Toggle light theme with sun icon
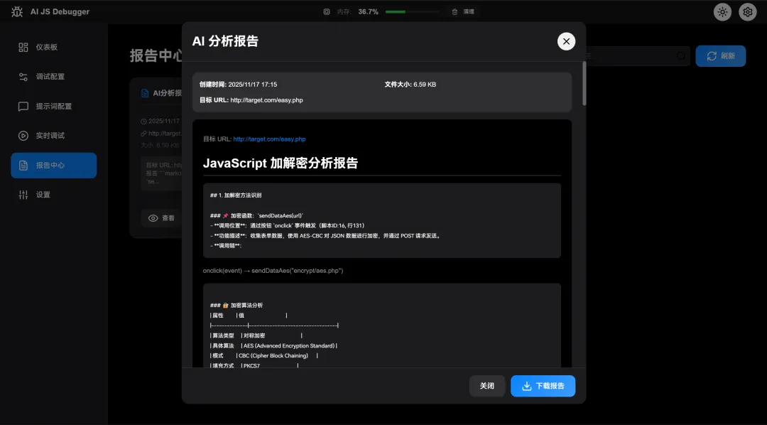Screen dimensions: 767x425 click(722, 12)
